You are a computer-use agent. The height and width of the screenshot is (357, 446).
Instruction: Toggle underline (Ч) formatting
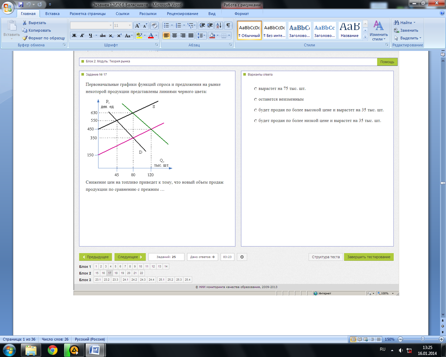(91, 36)
